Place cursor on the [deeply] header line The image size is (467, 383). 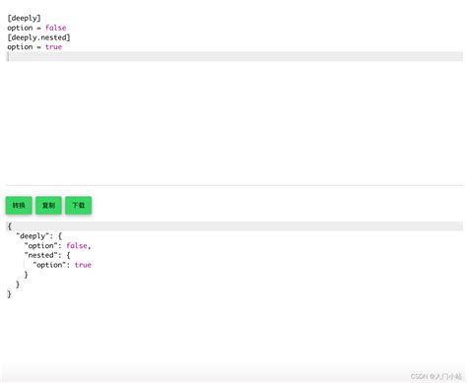click(24, 18)
